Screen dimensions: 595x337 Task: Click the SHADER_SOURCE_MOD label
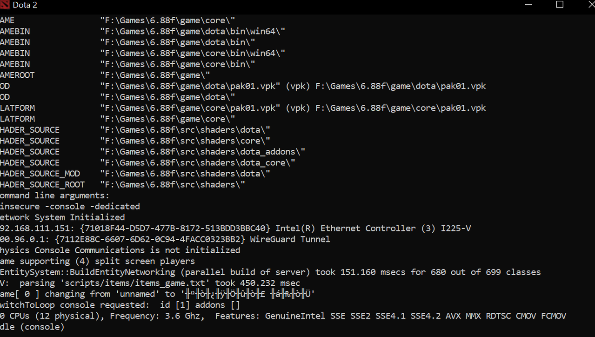tap(40, 174)
